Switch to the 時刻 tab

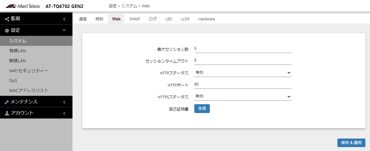[x=99, y=19]
